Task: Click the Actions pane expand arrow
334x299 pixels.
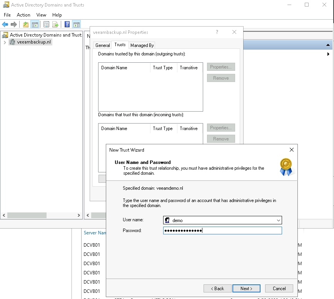Action: [328, 54]
